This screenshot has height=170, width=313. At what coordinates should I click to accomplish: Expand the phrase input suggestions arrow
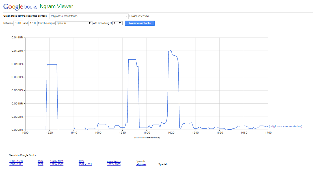click(x=126, y=16)
